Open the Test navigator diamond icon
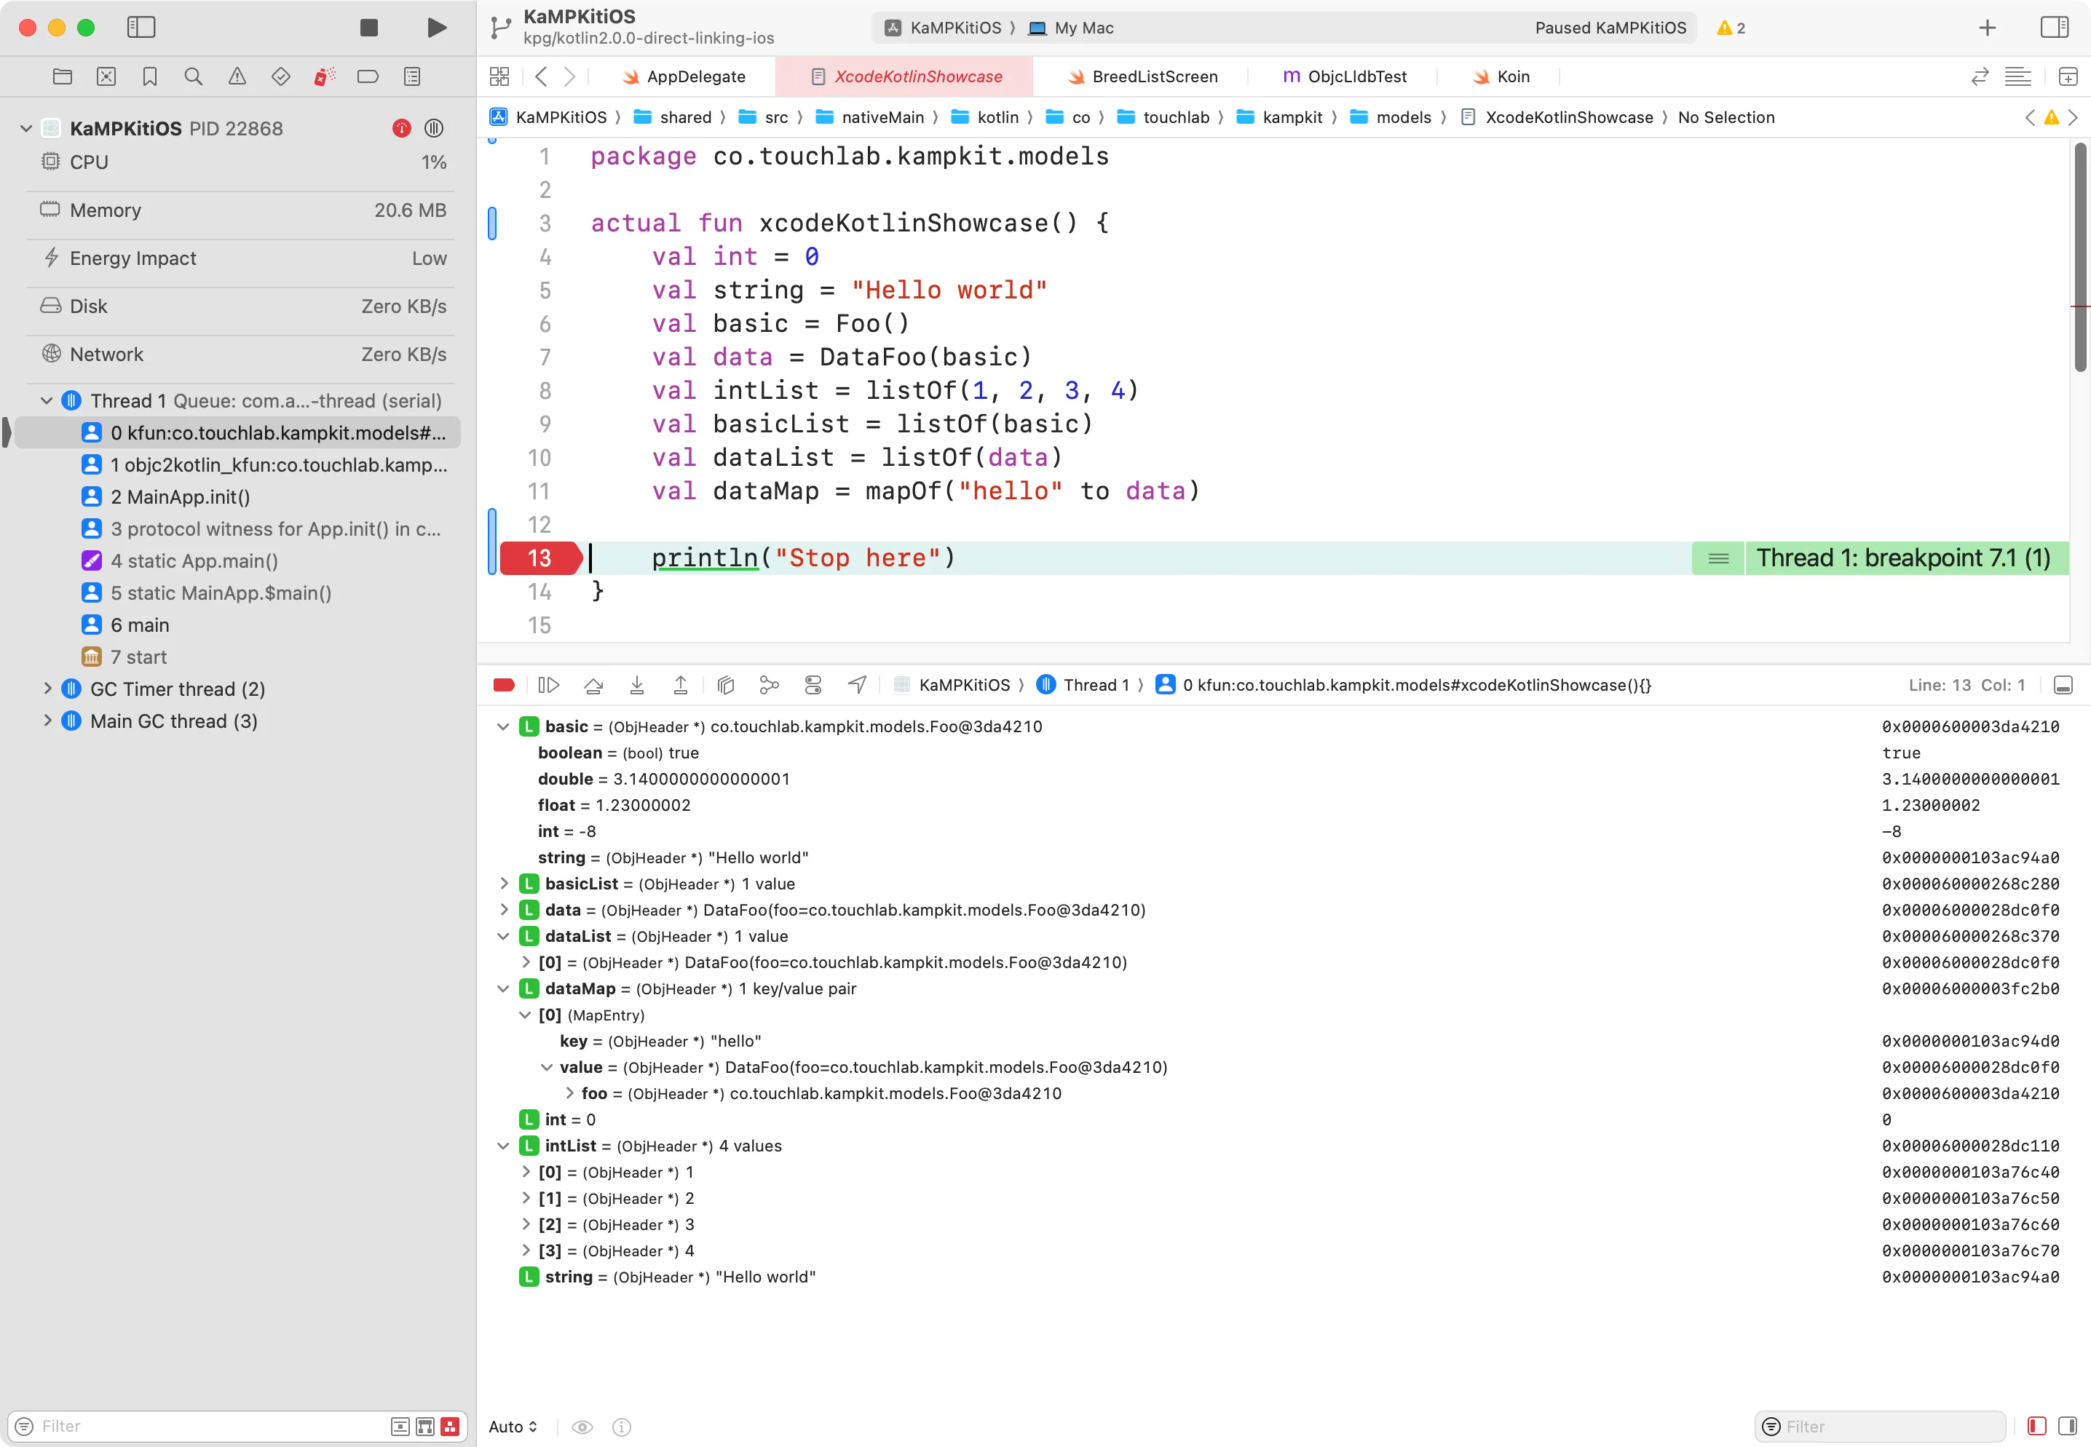This screenshot has height=1447, width=2091. tap(281, 76)
